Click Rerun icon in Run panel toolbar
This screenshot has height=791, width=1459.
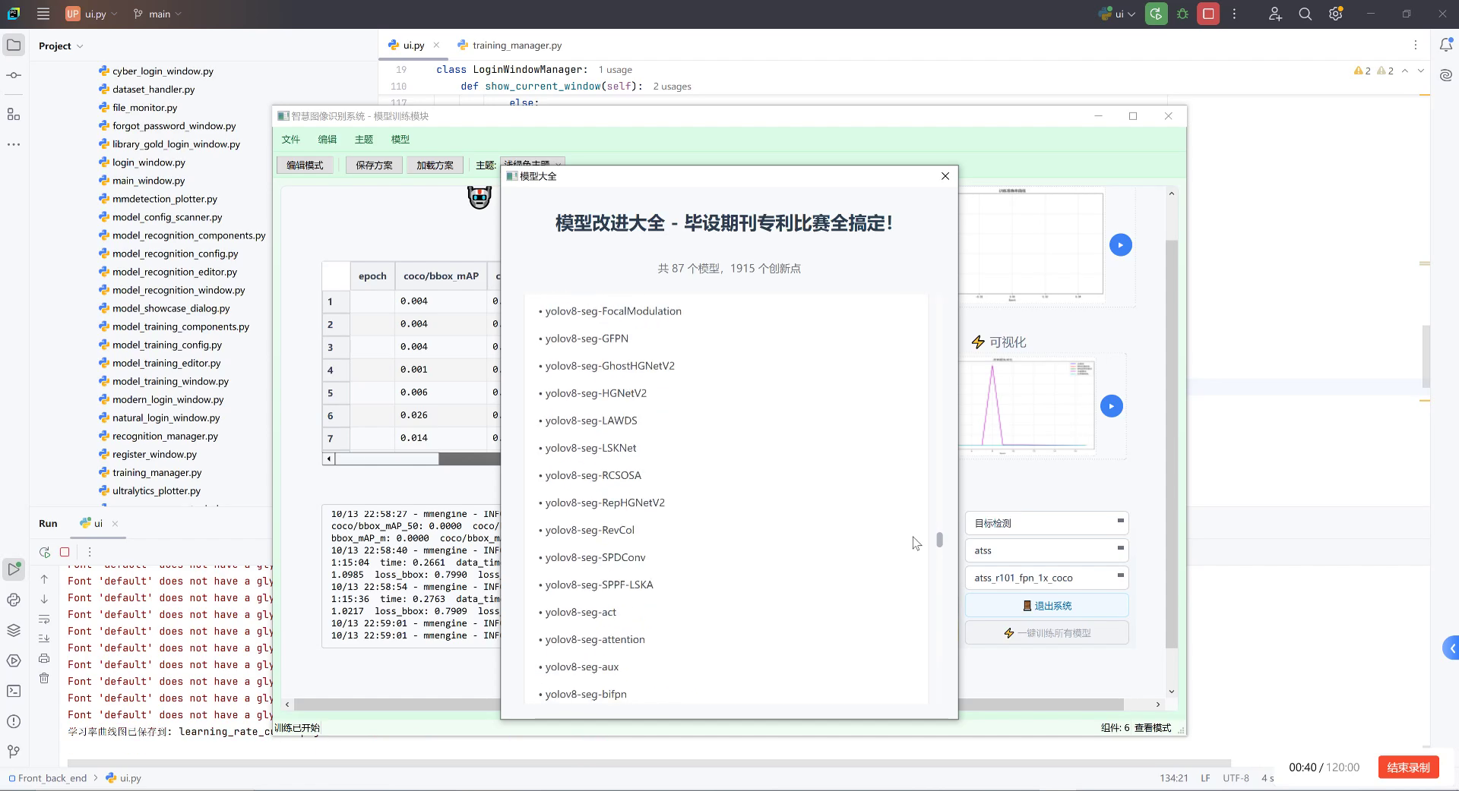point(45,552)
